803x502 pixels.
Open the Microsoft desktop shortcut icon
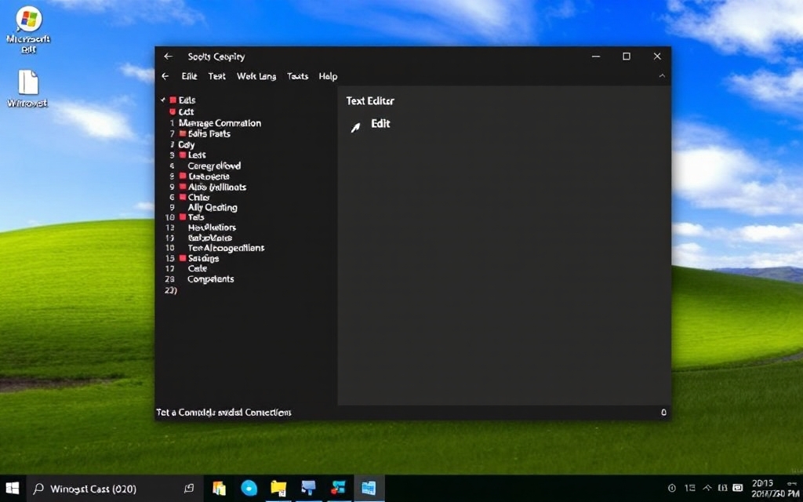29,30
